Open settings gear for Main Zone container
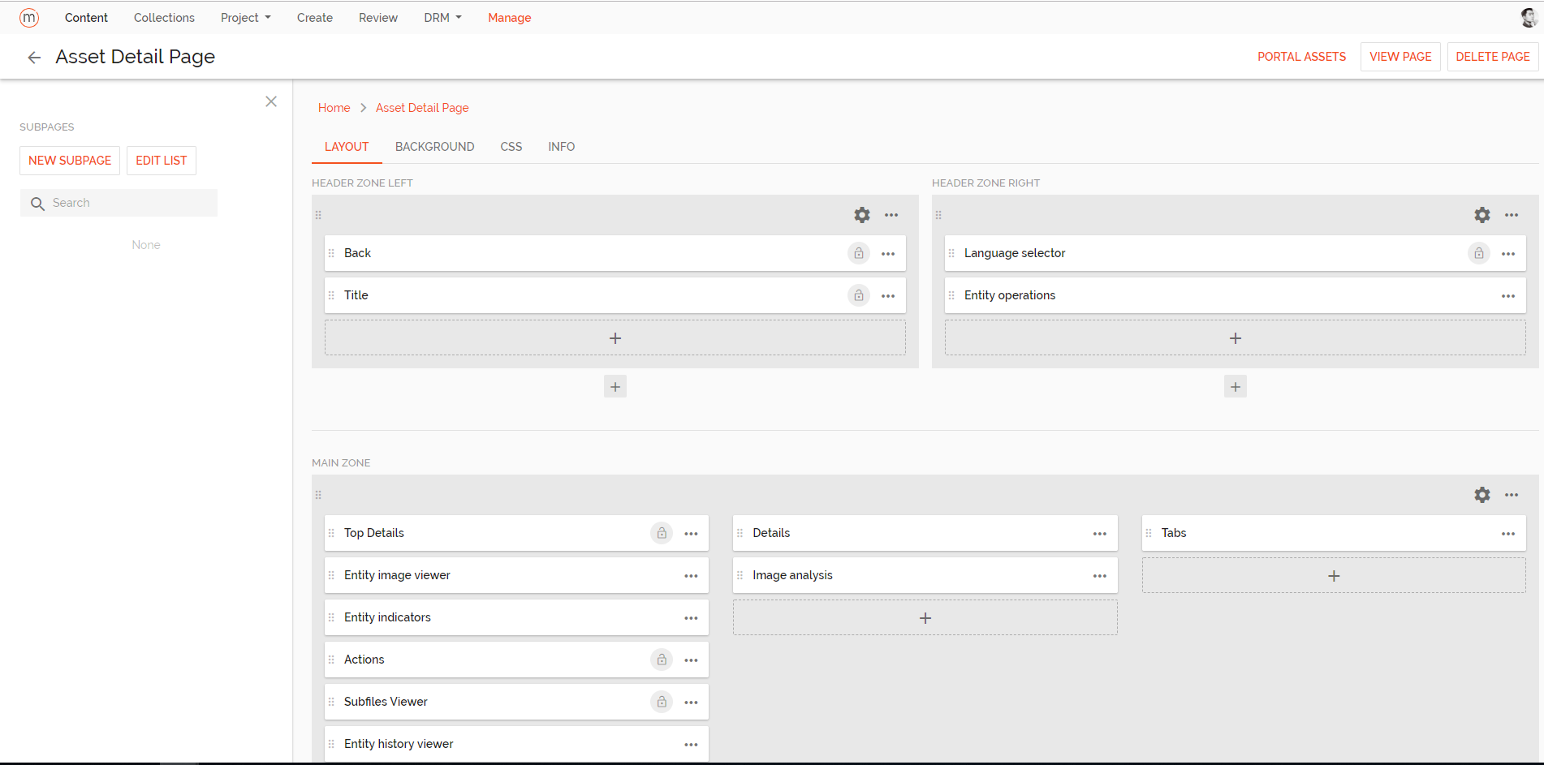Image resolution: width=1544 pixels, height=765 pixels. (1481, 494)
